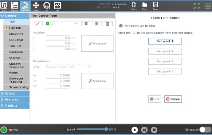Click Set point 1 button
The height and width of the screenshot is (135, 212).
[x=165, y=41]
